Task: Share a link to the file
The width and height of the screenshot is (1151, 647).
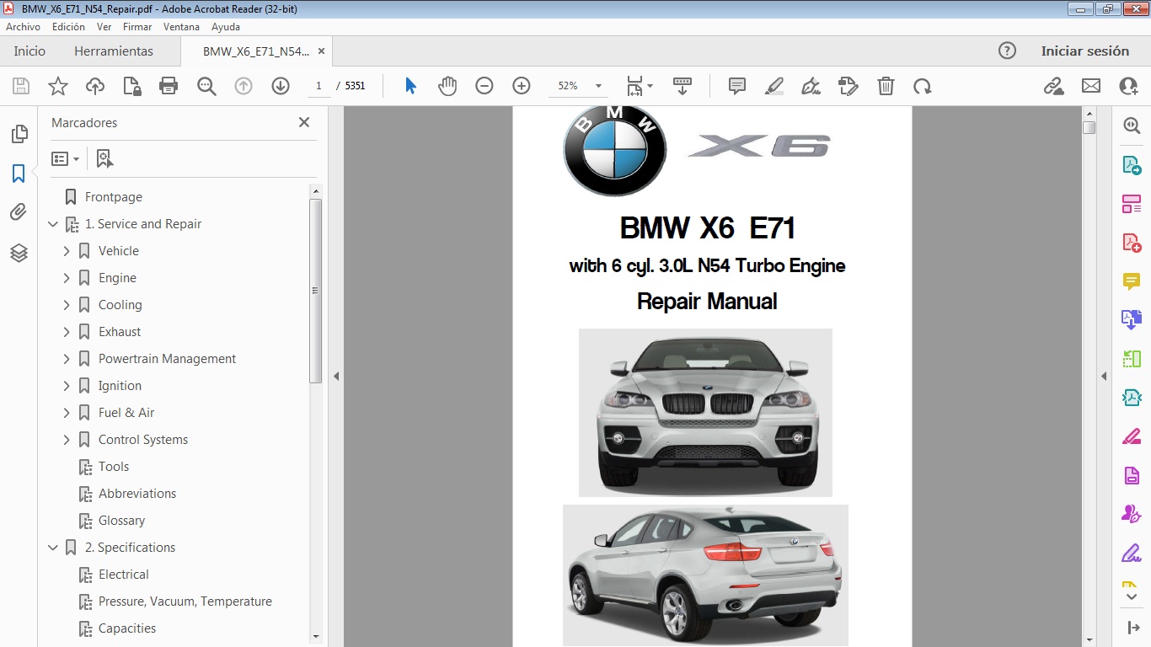Action: (x=1053, y=86)
